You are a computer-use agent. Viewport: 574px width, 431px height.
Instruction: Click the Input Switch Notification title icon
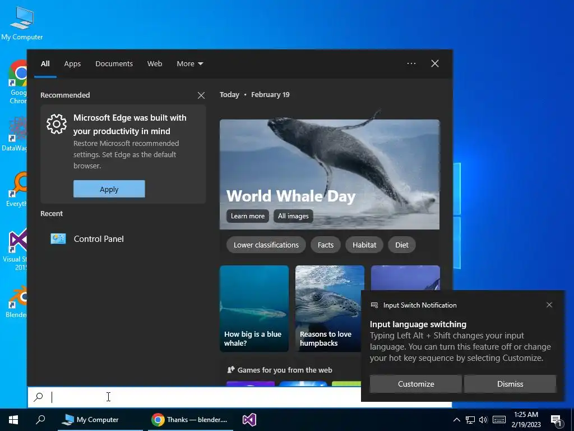(x=374, y=305)
